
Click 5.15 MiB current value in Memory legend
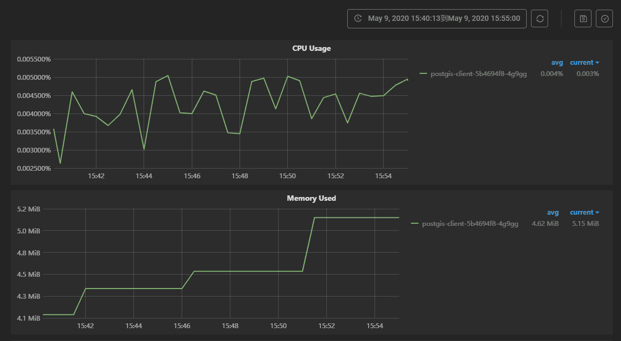click(585, 224)
